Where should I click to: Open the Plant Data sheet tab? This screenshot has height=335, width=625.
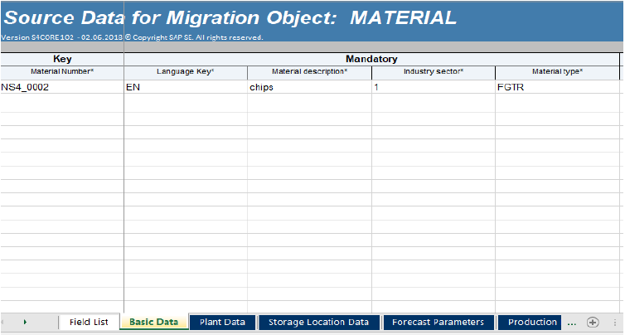click(x=222, y=323)
